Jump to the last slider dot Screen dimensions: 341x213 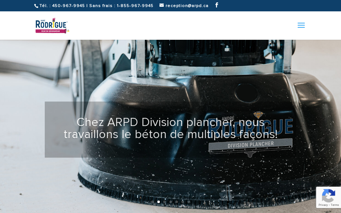coord(189,202)
